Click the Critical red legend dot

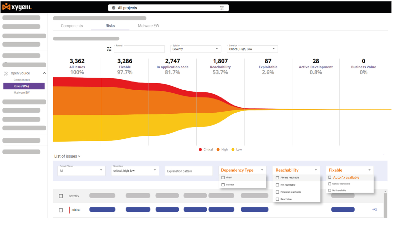(x=200, y=150)
